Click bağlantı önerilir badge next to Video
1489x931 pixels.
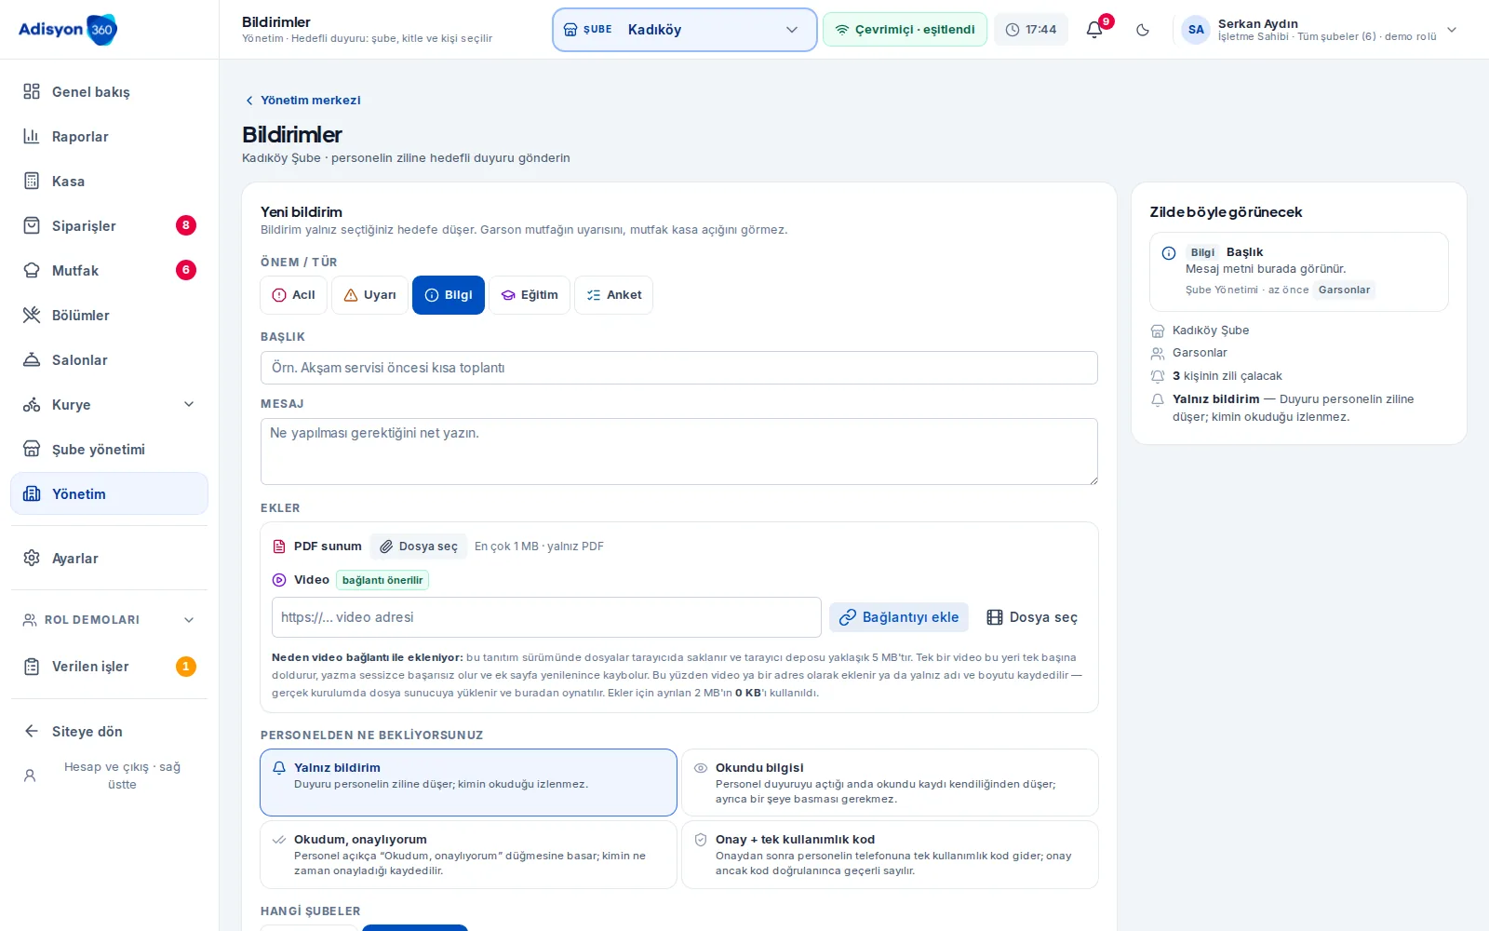coord(382,580)
